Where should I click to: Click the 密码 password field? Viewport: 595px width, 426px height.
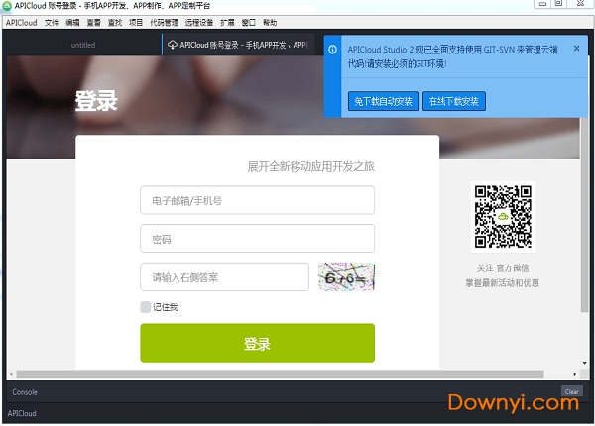point(257,239)
